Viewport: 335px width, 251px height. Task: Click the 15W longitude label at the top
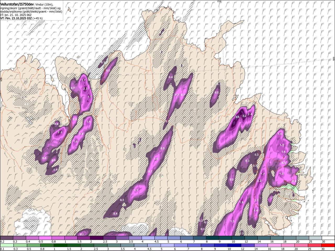coord(219,1)
